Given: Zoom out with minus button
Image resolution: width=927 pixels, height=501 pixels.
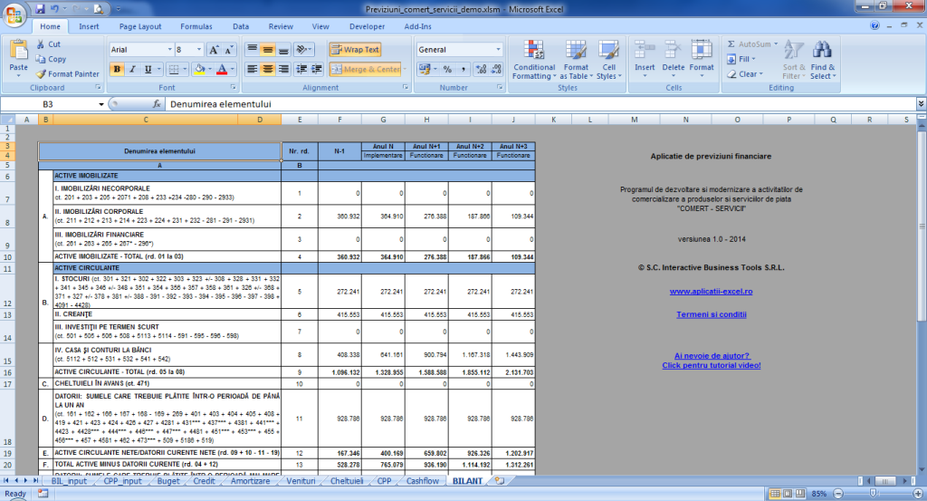Looking at the screenshot, I should pos(837,494).
